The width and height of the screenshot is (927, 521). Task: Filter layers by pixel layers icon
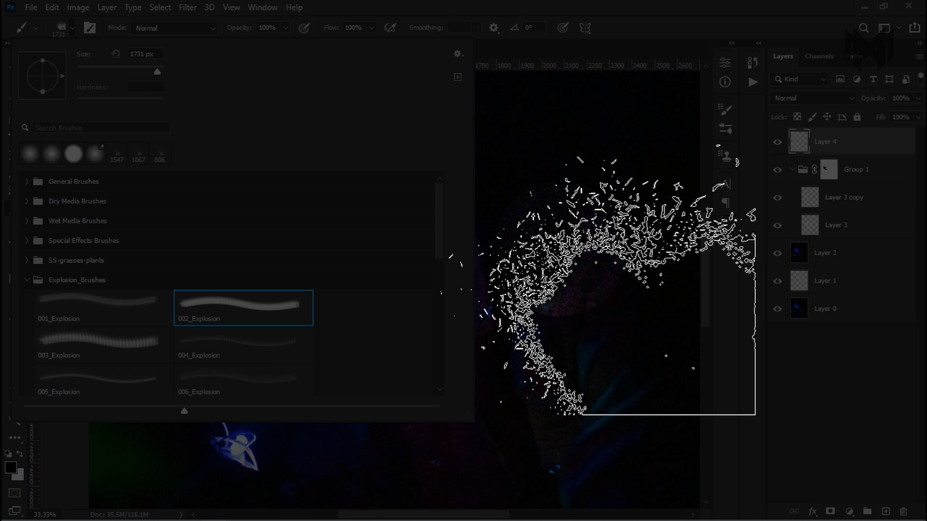click(840, 79)
